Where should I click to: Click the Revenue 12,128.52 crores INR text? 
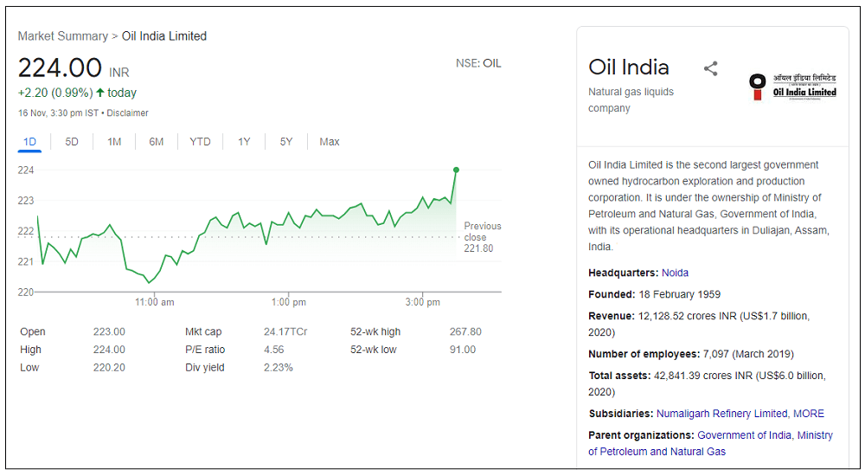[x=698, y=325]
